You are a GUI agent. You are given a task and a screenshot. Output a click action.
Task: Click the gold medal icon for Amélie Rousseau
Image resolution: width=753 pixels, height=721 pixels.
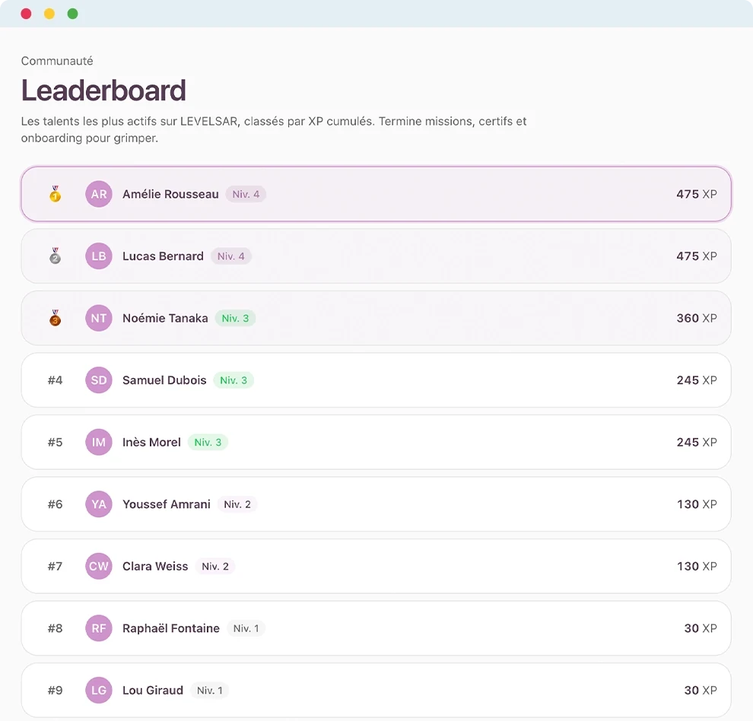click(x=56, y=194)
